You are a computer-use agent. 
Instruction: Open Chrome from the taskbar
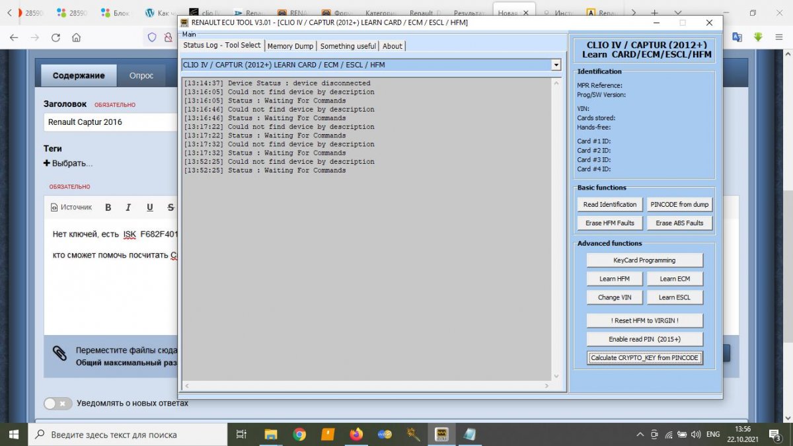[299, 434]
